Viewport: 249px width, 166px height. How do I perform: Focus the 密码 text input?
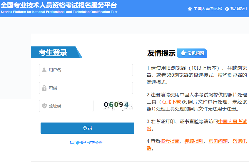(88, 88)
